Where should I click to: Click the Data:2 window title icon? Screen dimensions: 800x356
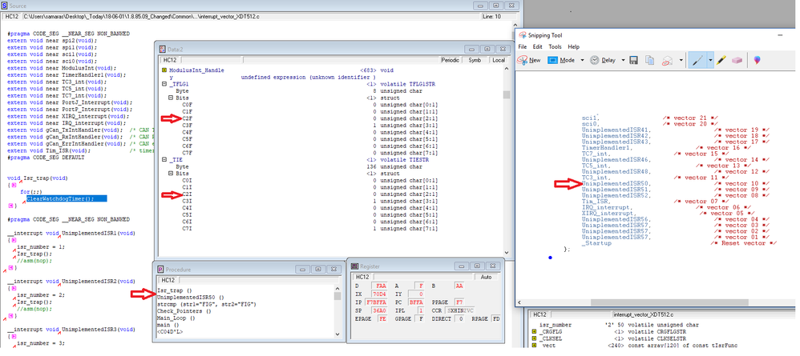[163, 49]
